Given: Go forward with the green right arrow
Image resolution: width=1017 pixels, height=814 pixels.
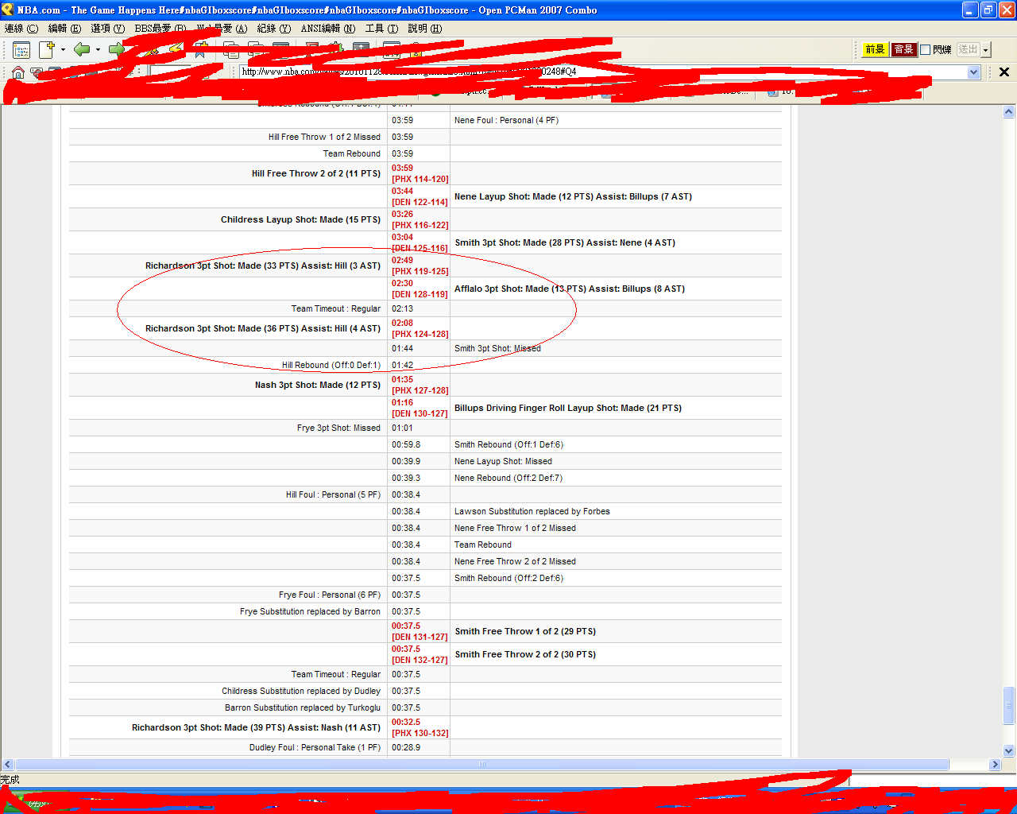Looking at the screenshot, I should (x=117, y=50).
